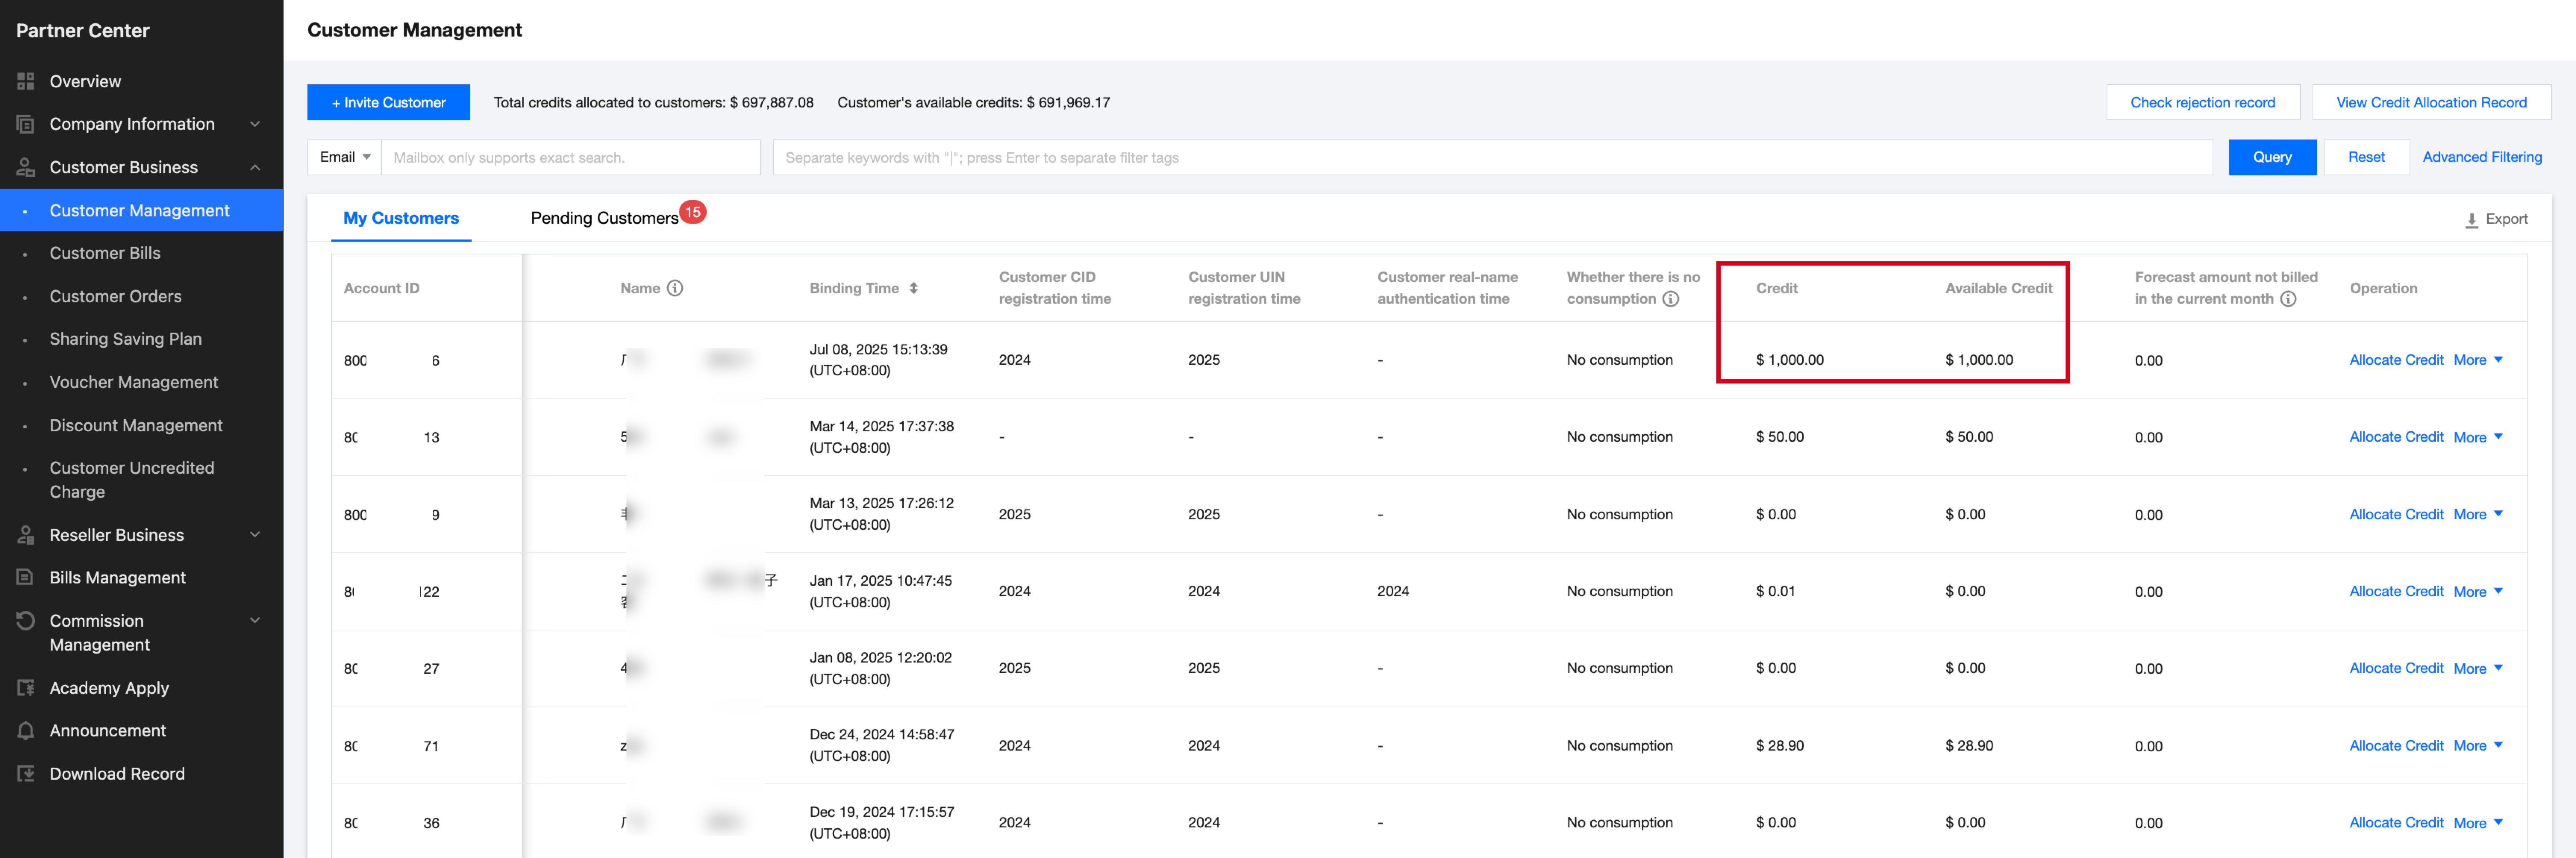Screen dimensions: 2576x858
Task: Expand the More menu on the first customer row
Action: tap(2477, 360)
